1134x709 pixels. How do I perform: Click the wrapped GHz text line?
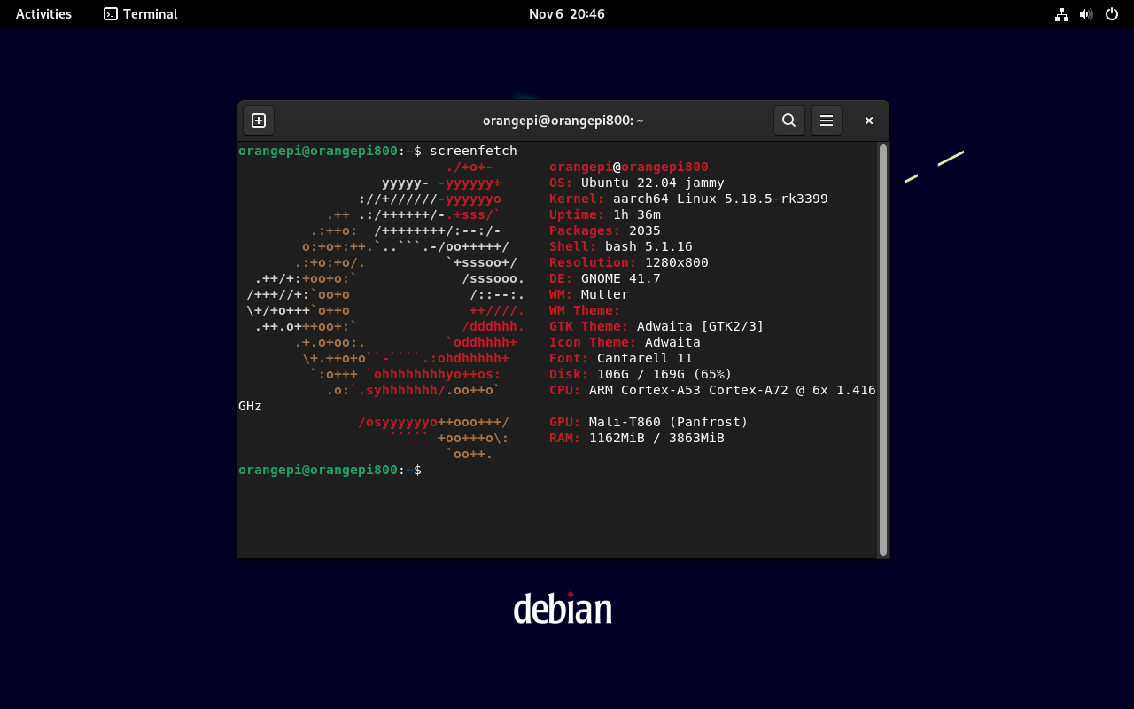pyautogui.click(x=250, y=406)
